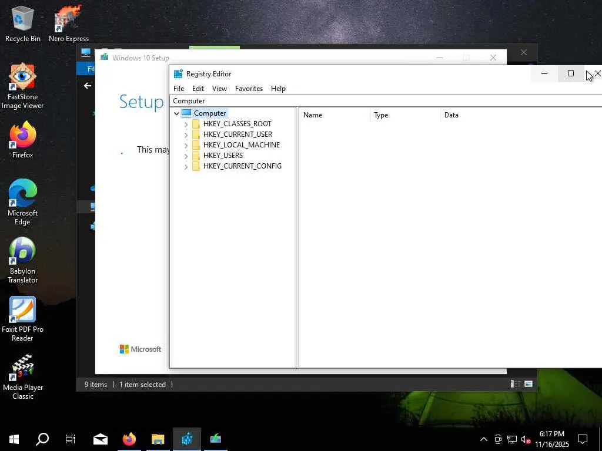The image size is (602, 451).
Task: Launch Nero Express from the desktop
Action: pyautogui.click(x=69, y=23)
